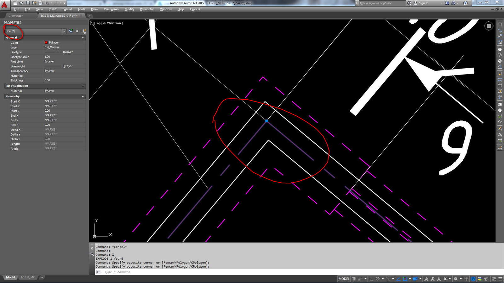Click the binoculars search icon
The height and width of the screenshot is (283, 504).
point(409,3)
